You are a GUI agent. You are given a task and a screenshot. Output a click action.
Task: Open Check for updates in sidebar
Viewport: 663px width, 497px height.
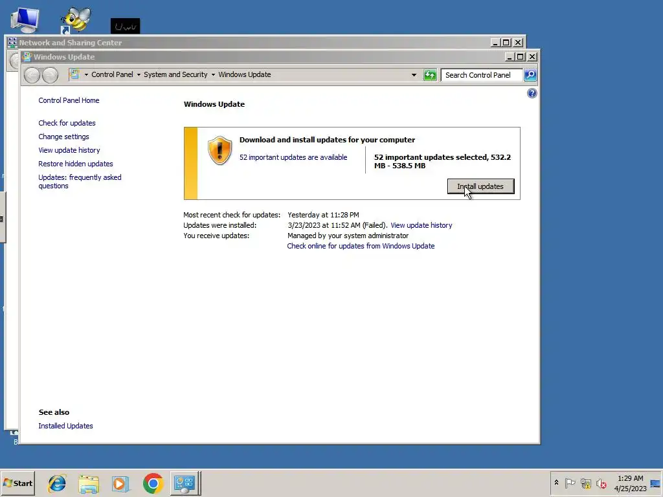(67, 123)
